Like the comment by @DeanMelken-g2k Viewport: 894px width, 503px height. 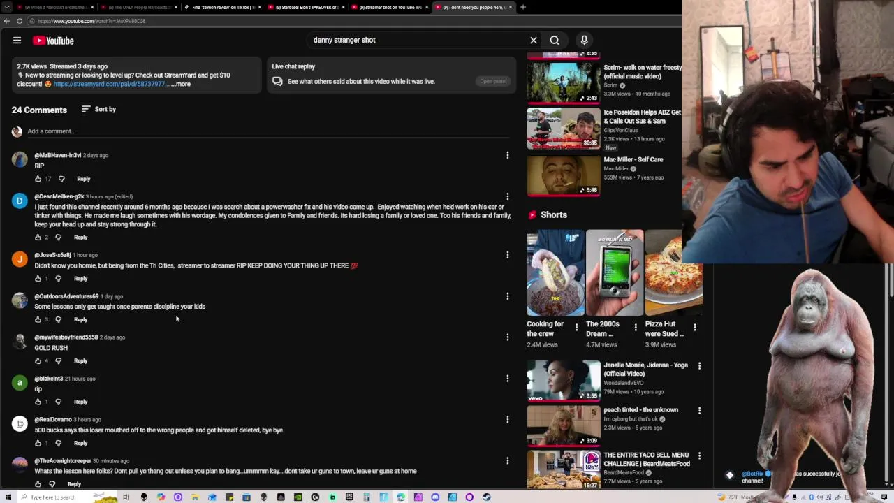pyautogui.click(x=38, y=238)
